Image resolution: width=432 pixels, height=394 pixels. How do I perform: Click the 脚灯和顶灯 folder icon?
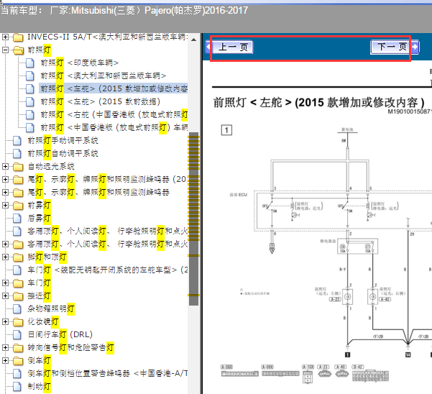[x=18, y=257]
